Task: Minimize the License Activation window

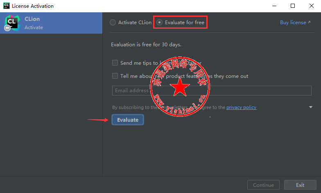Action: 274,6
